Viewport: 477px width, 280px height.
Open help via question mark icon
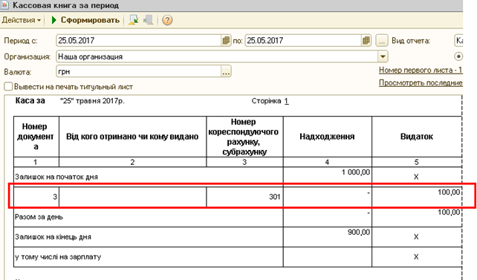pyautogui.click(x=167, y=20)
